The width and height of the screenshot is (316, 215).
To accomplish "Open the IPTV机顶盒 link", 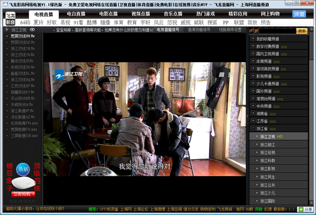I will [x=109, y=209].
